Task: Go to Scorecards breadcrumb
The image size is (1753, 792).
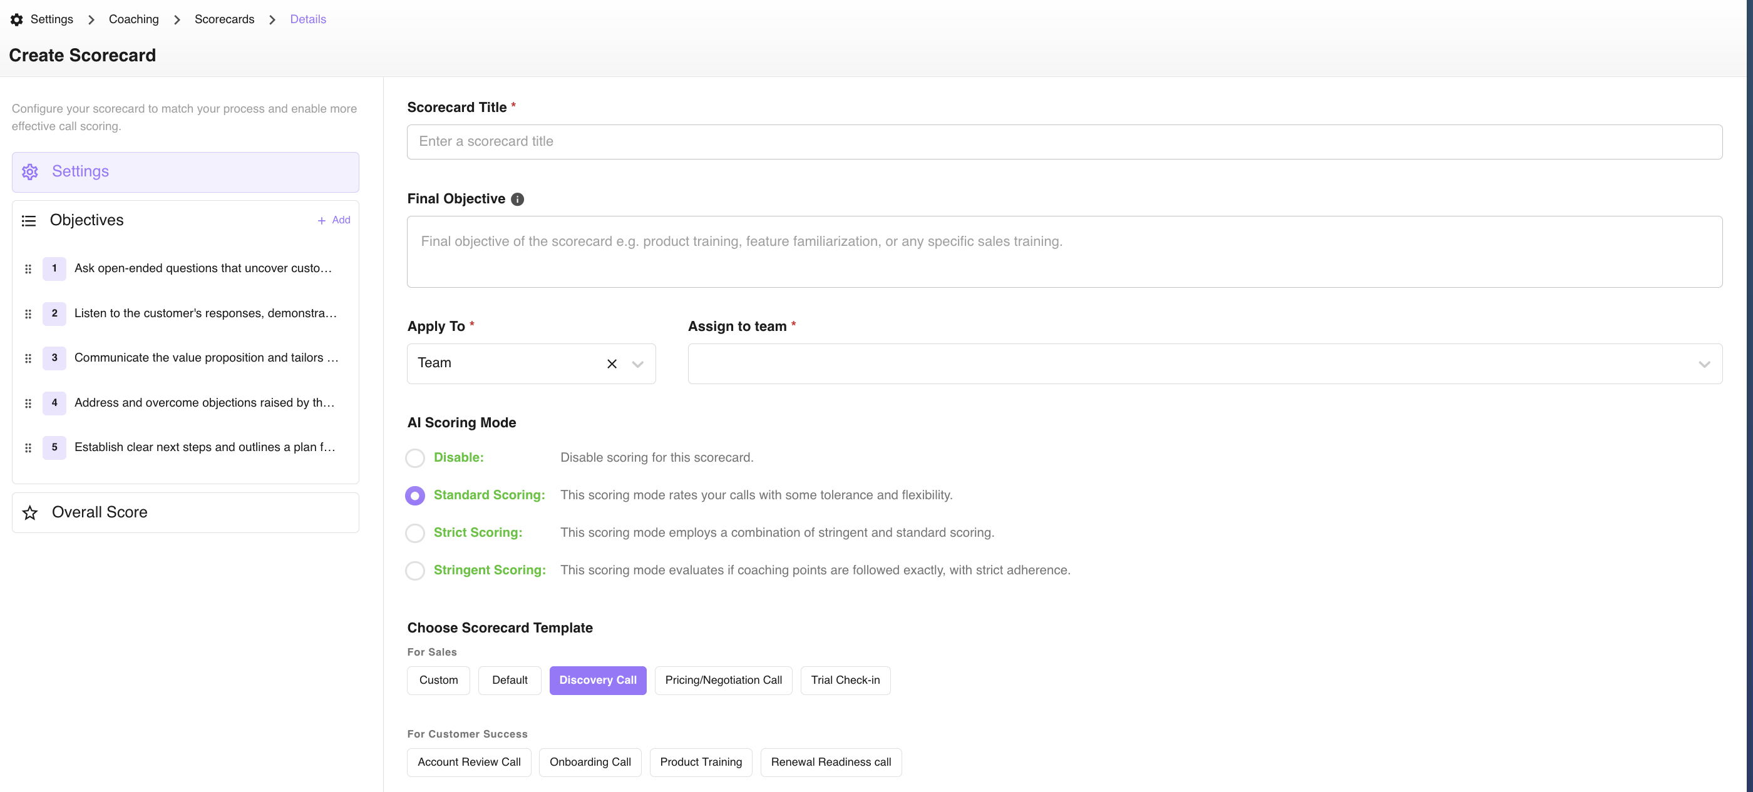Action: [x=224, y=20]
